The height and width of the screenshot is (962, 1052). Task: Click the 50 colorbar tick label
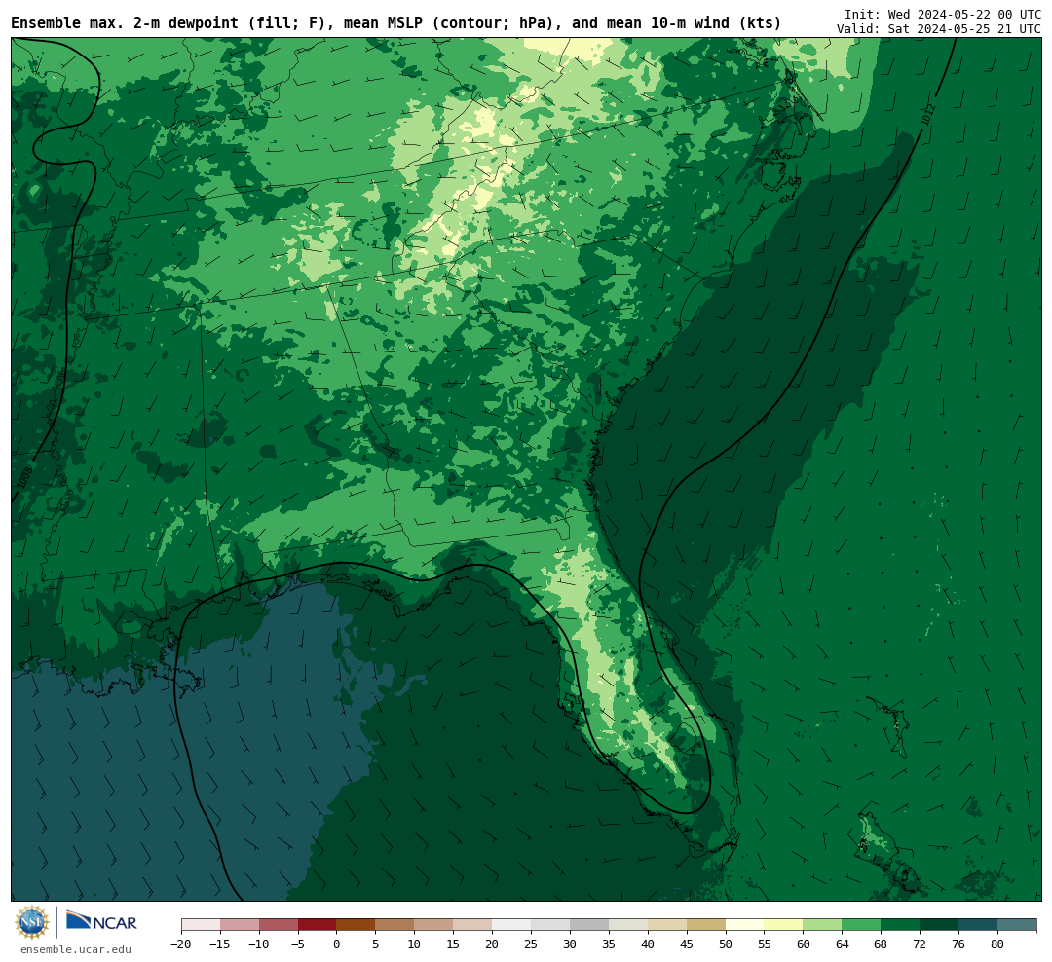[726, 944]
